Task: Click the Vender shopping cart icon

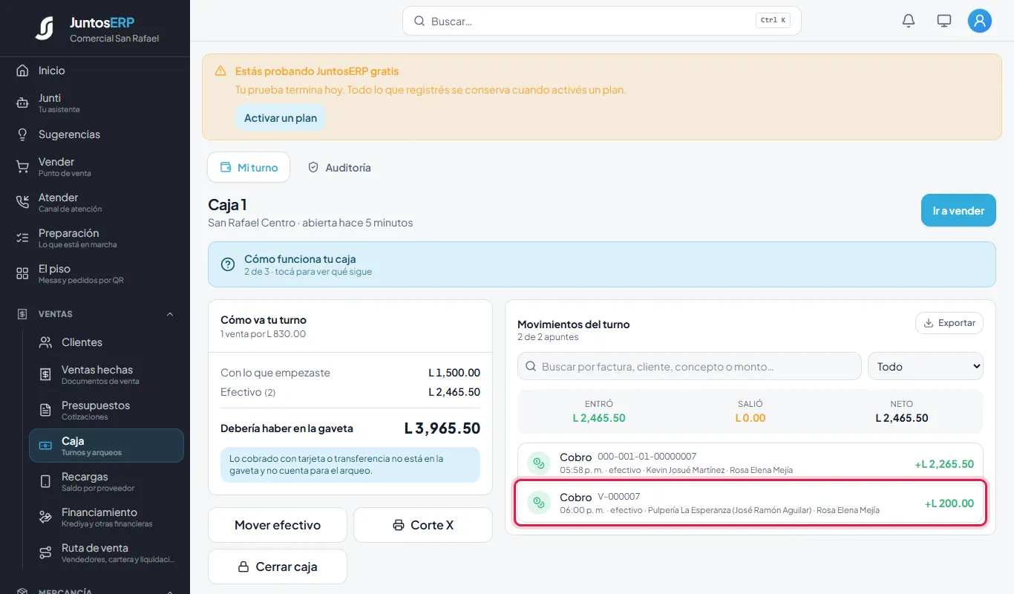Action: pos(22,167)
